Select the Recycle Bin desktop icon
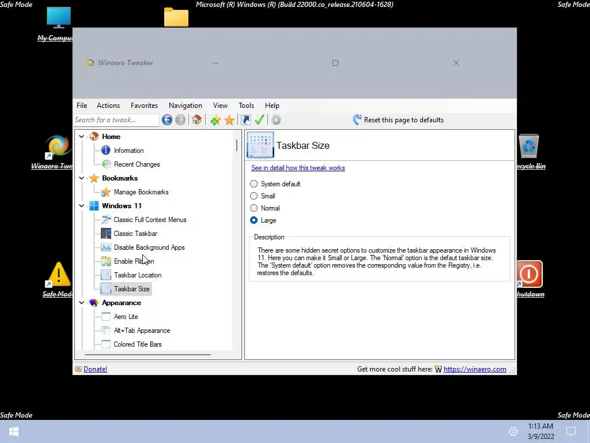Screen dimensions: 590x443 coord(529,146)
